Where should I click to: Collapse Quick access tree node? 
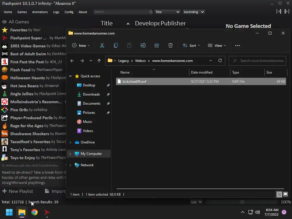pyautogui.click(x=70, y=76)
